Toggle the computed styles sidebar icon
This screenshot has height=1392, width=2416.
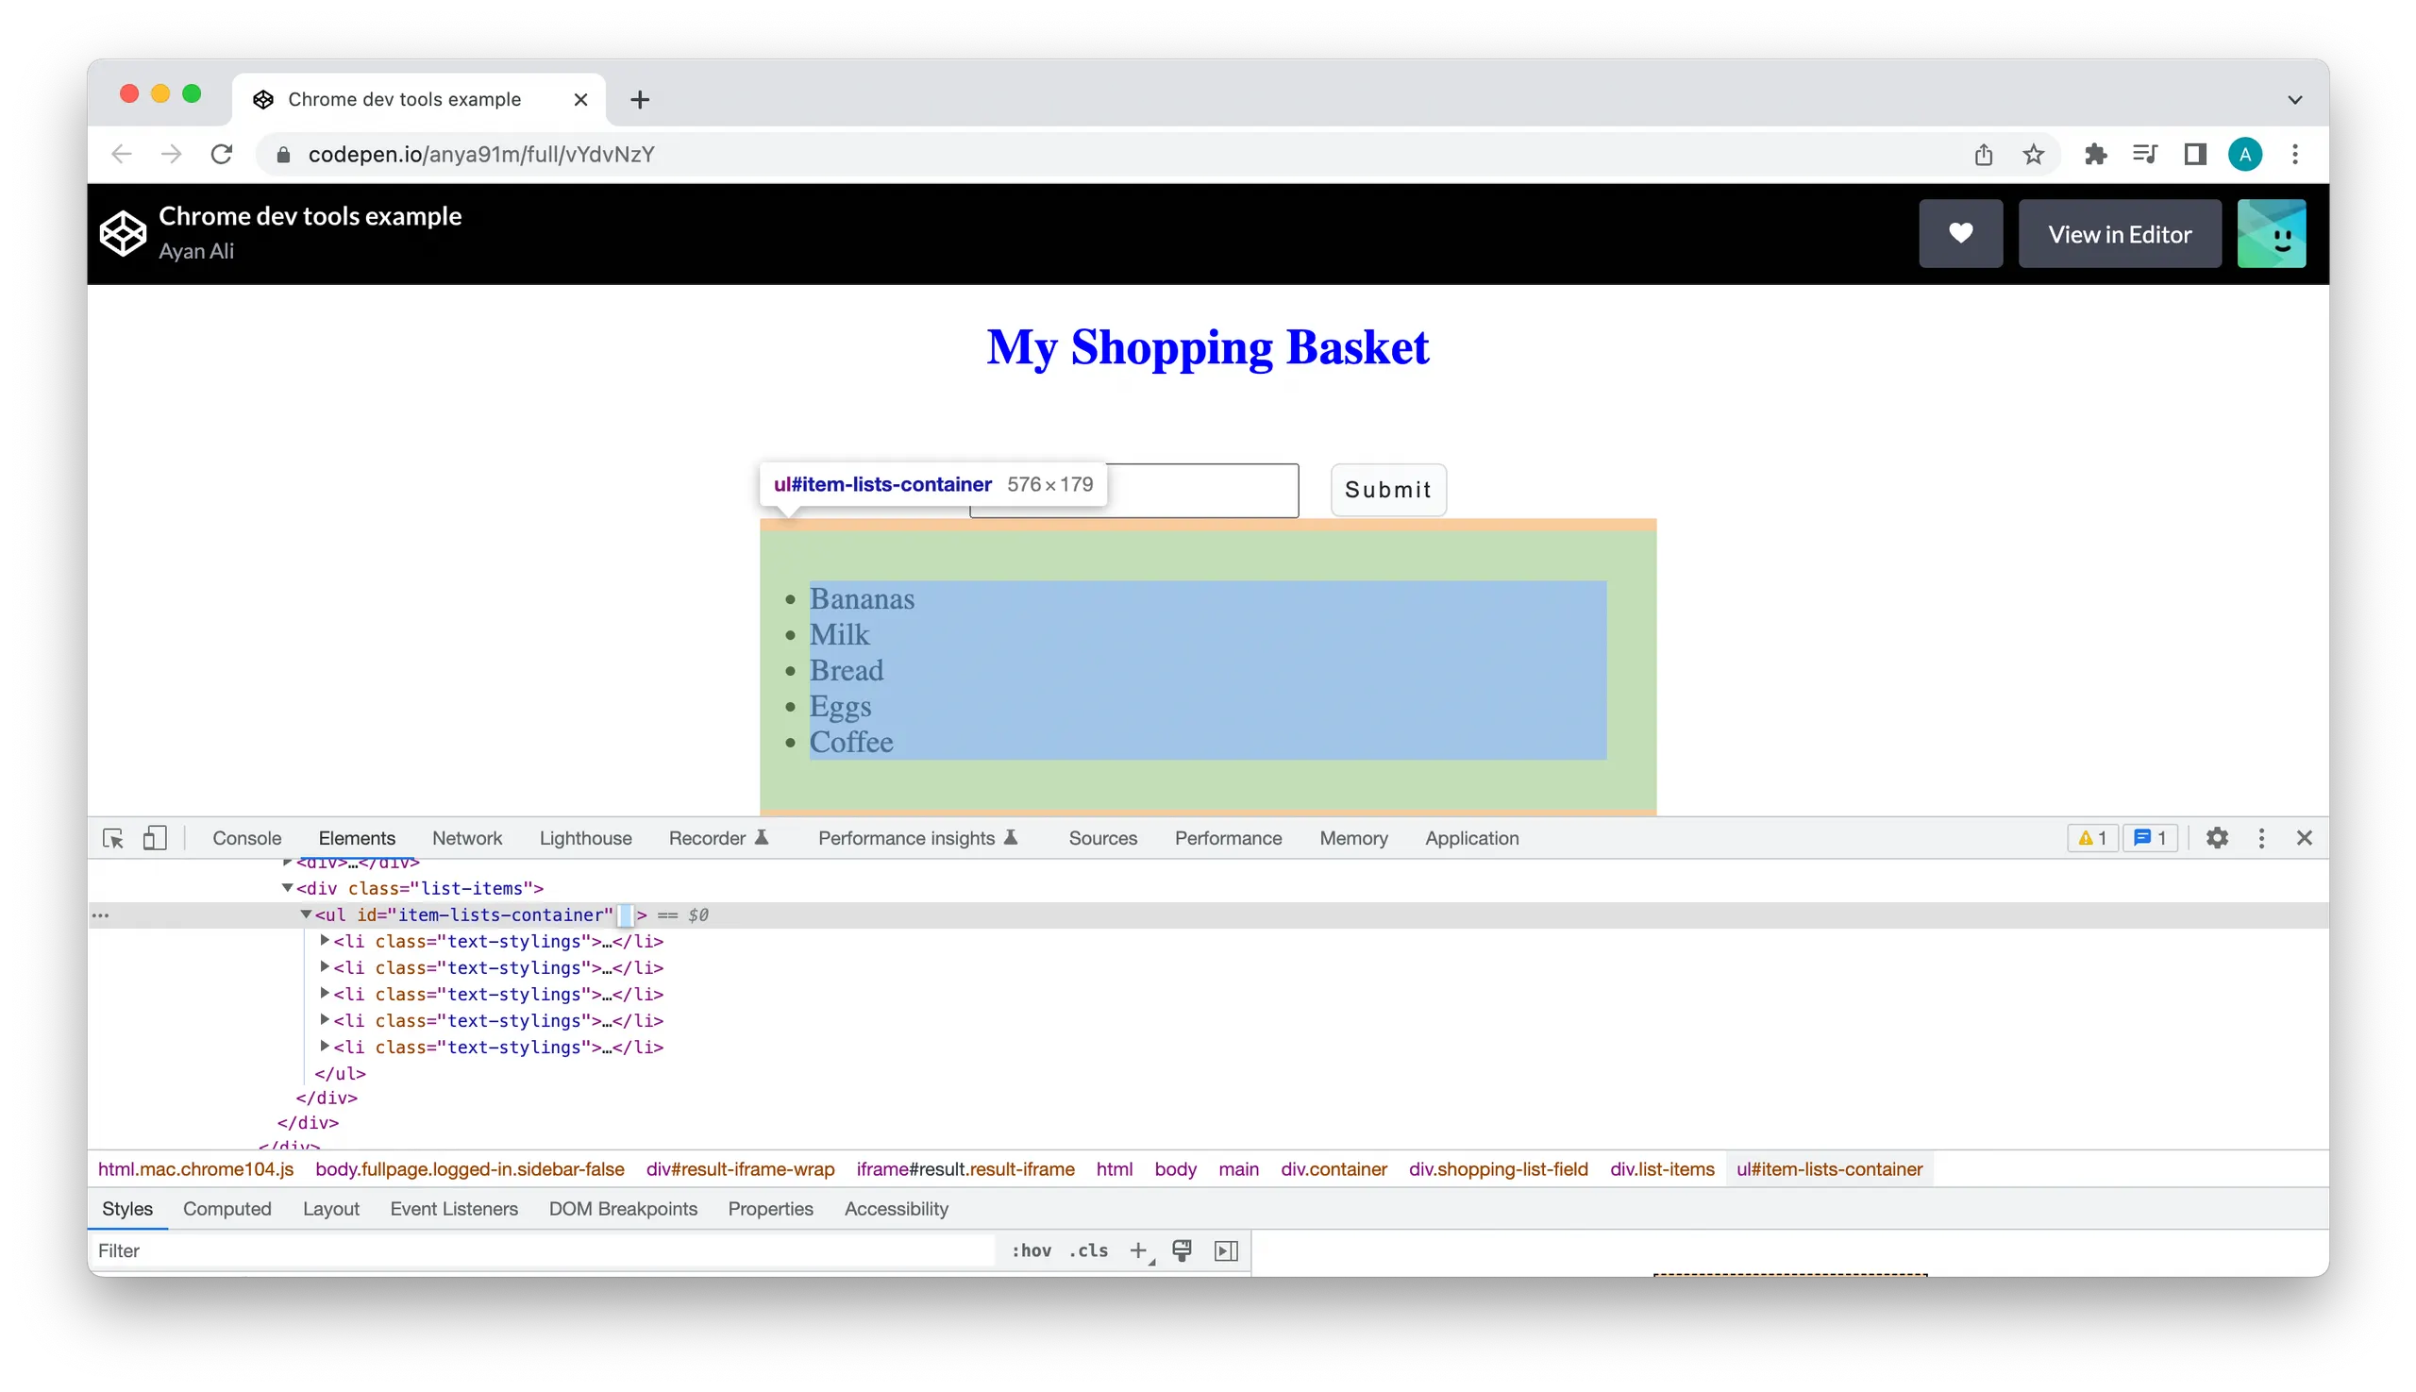[x=1226, y=1250]
